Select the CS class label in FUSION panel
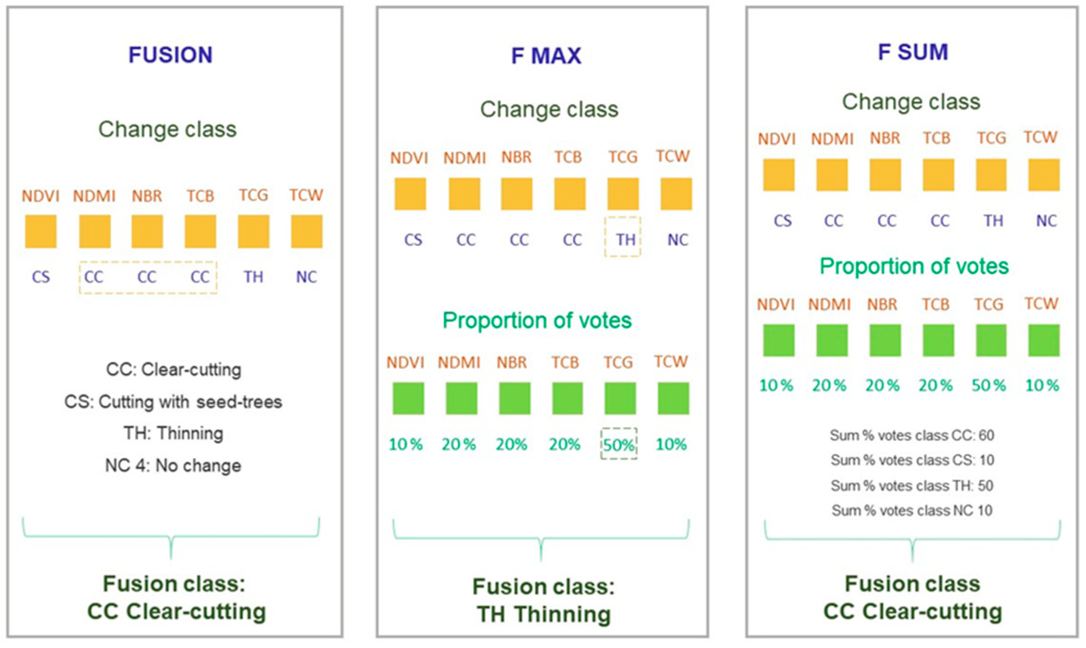Screen dimensions: 1086x648 click(x=41, y=277)
